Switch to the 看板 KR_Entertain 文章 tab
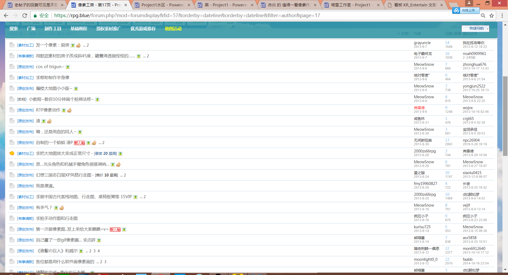The image size is (508, 275). coord(415,5)
